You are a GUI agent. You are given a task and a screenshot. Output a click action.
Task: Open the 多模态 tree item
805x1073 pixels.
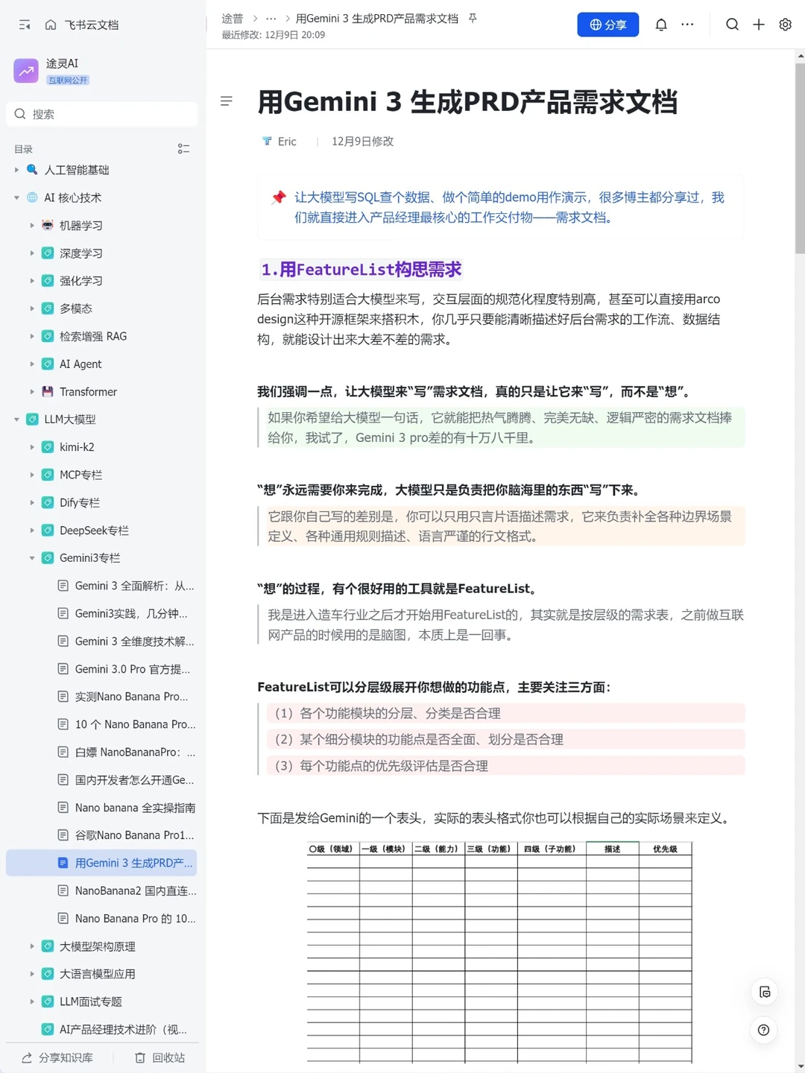click(101, 308)
